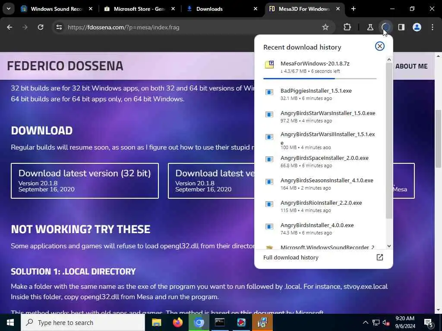Click the AngryBirdsSpaceInstaller_2.0.0.exe file icon
The width and height of the screenshot is (442, 331).
[x=269, y=159]
